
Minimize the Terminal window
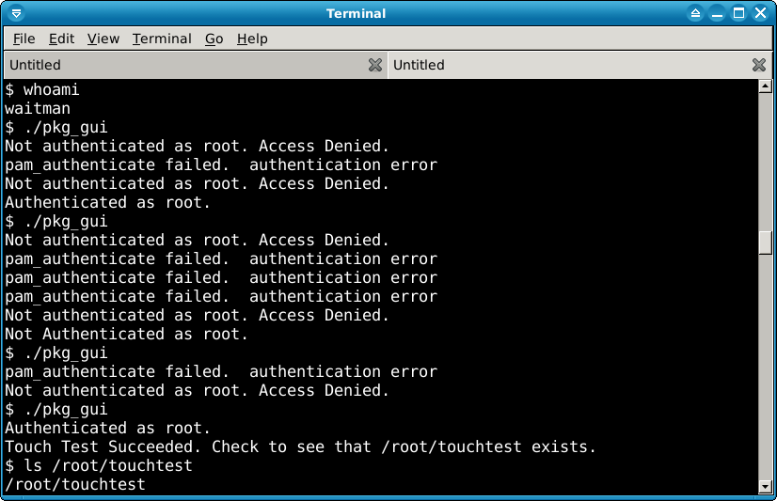point(717,13)
